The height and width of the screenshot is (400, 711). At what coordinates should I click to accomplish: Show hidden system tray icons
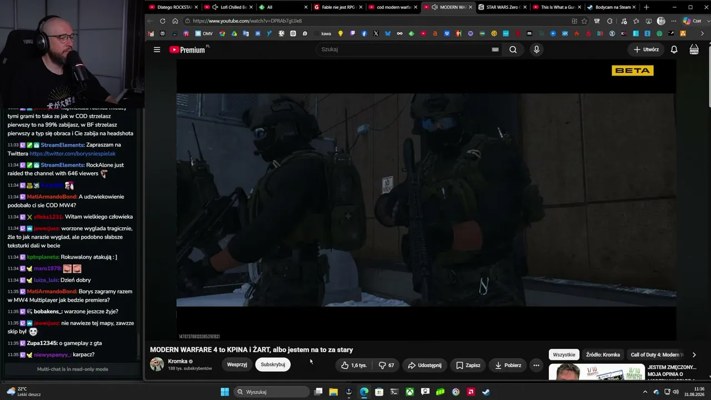click(x=645, y=392)
